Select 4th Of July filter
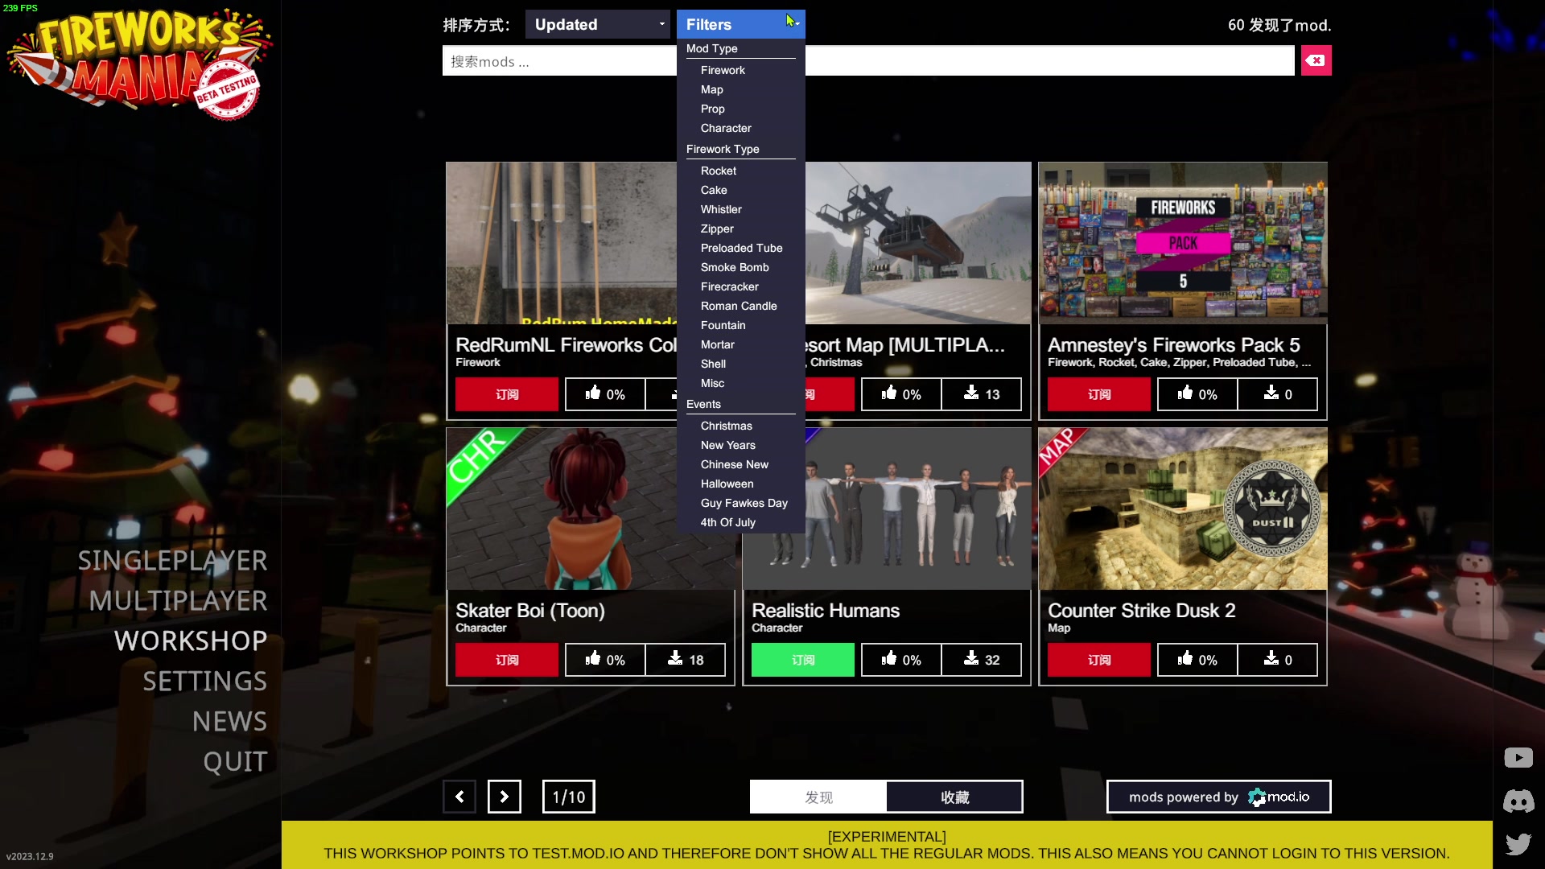The width and height of the screenshot is (1545, 869). 727,522
